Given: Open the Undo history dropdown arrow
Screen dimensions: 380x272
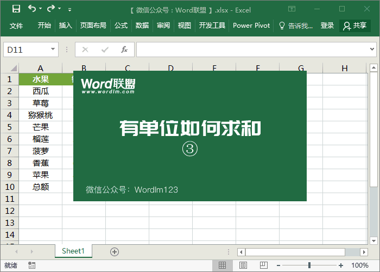Looking at the screenshot, I should tap(41, 9).
